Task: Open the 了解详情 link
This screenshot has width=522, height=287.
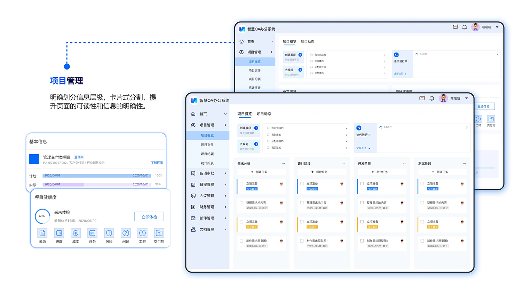Action: [157, 163]
